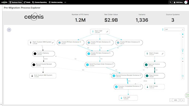Click the 1,336 Variants value
Viewport: 189px width, 106px height.
click(142, 20)
